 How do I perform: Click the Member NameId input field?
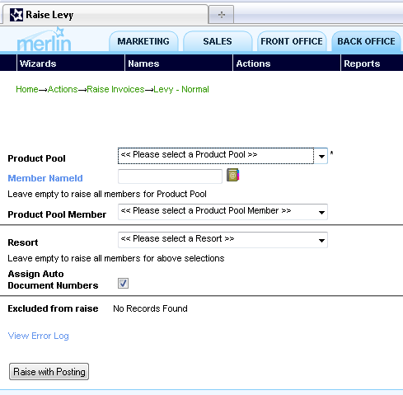[x=170, y=176]
